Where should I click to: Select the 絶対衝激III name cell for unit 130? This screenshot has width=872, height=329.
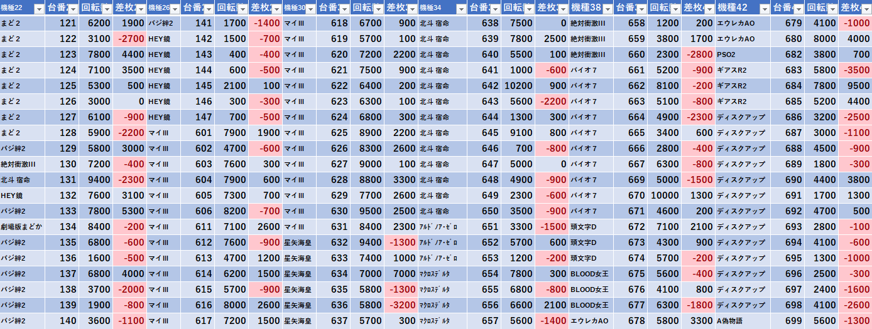[23, 164]
